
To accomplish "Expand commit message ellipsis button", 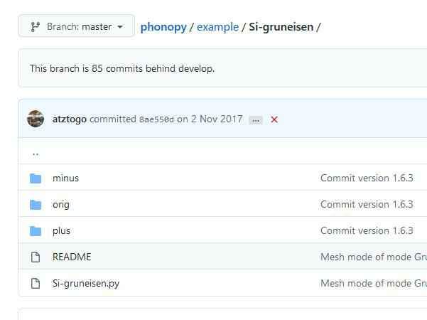I will [256, 119].
